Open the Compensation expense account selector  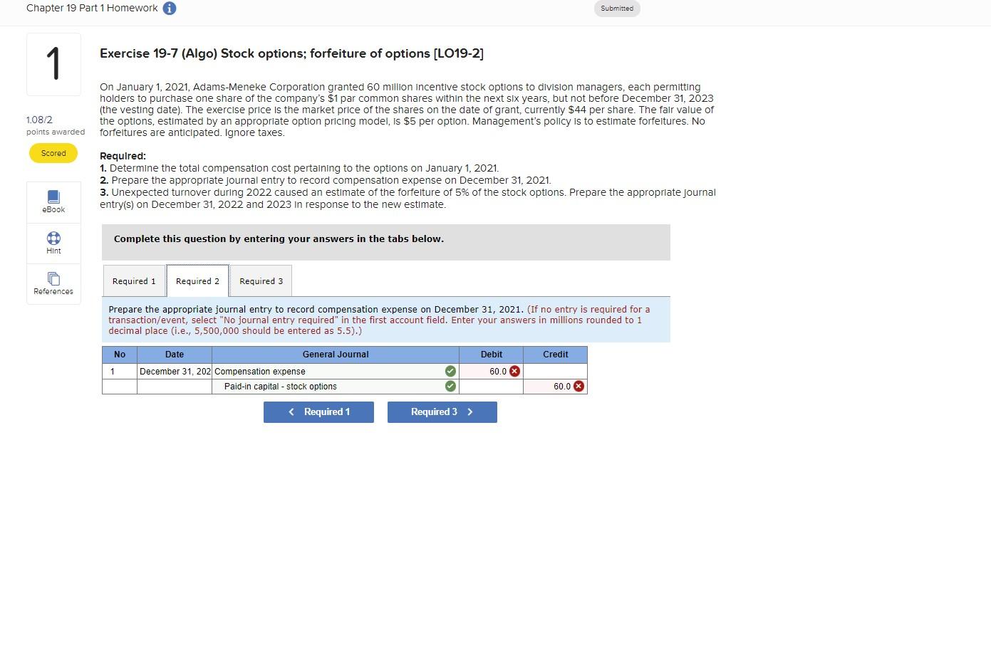[328, 371]
